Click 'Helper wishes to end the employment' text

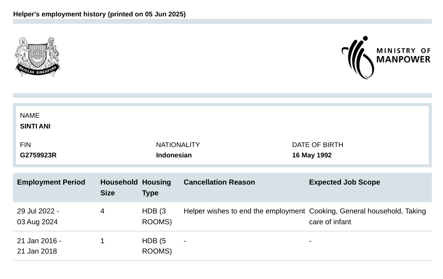point(244,211)
